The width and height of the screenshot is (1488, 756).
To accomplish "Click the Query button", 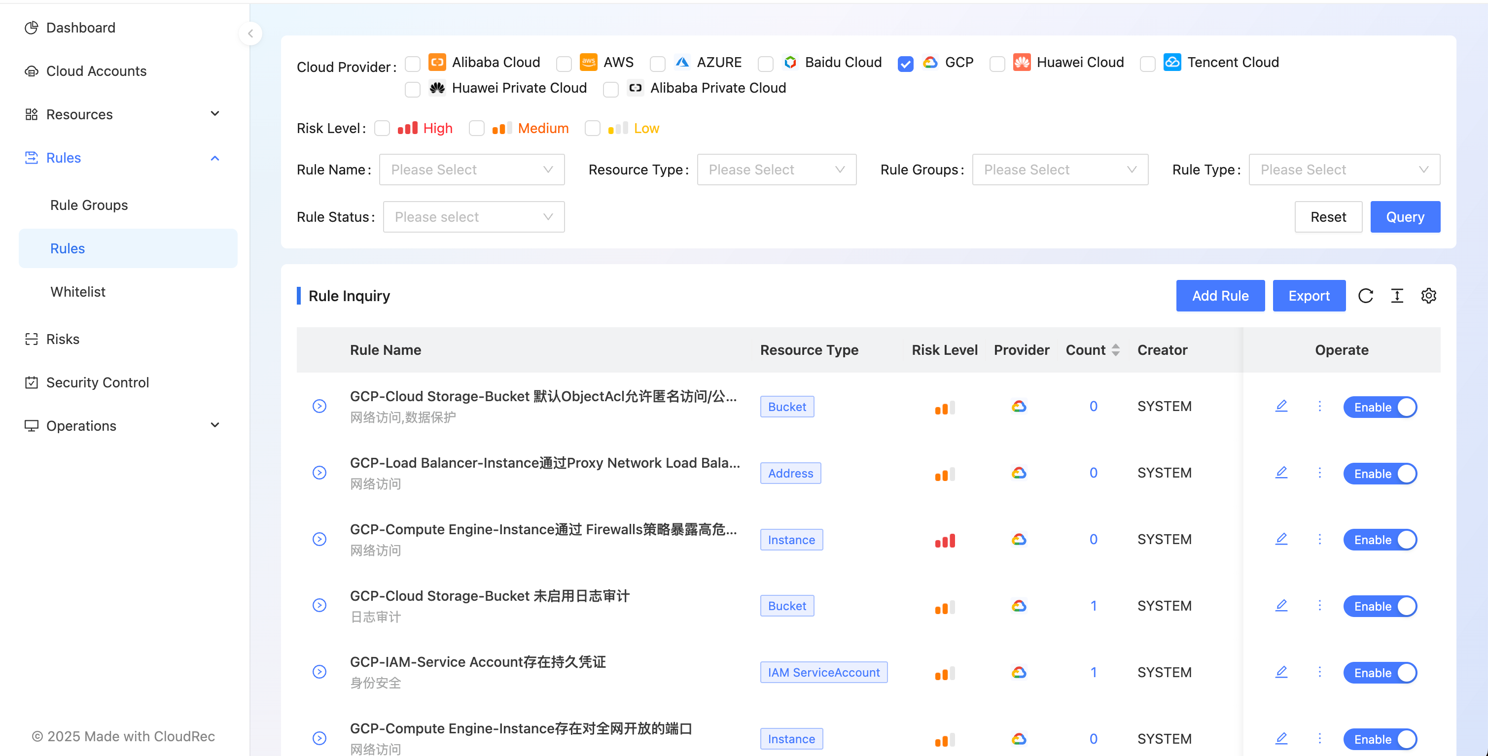I will (x=1405, y=217).
